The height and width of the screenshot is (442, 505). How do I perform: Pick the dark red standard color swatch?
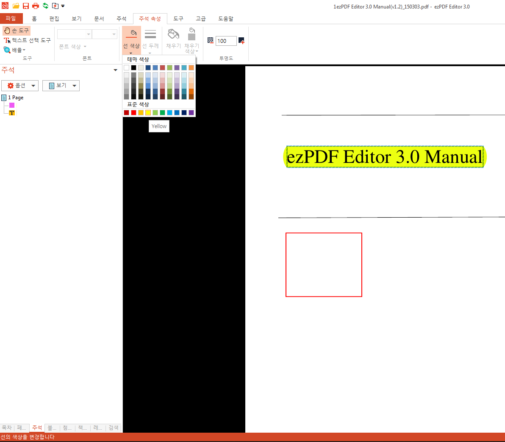coord(126,112)
